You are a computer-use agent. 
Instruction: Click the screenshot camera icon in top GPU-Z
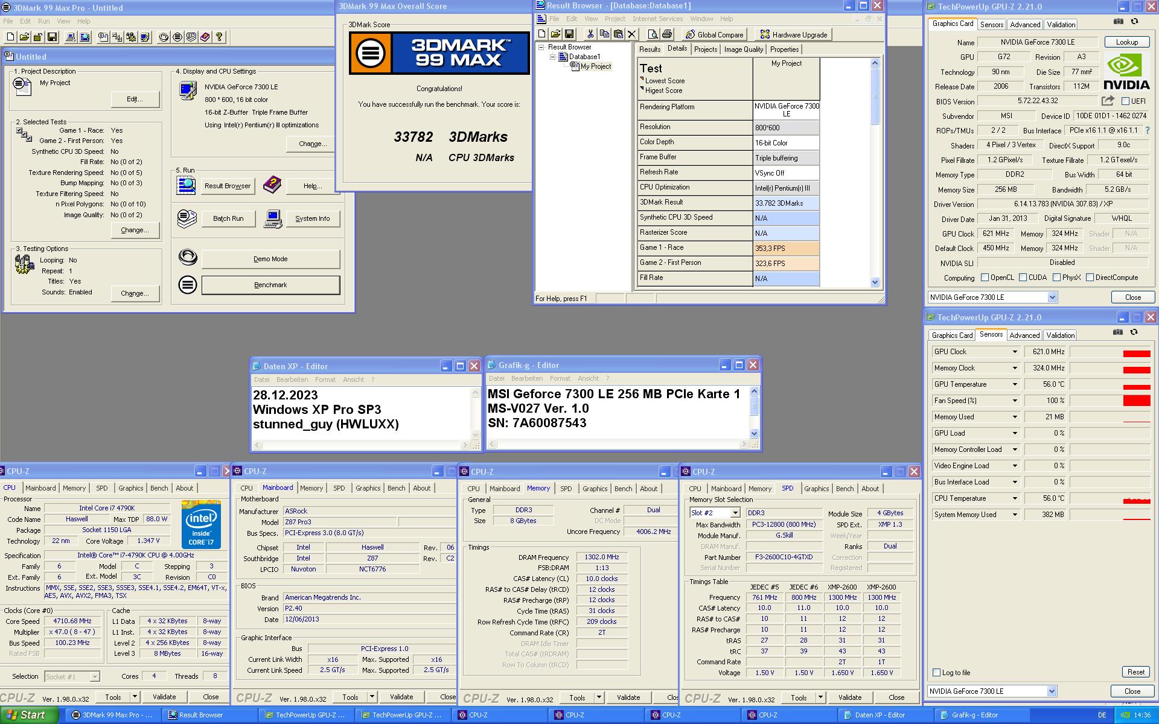(1119, 22)
